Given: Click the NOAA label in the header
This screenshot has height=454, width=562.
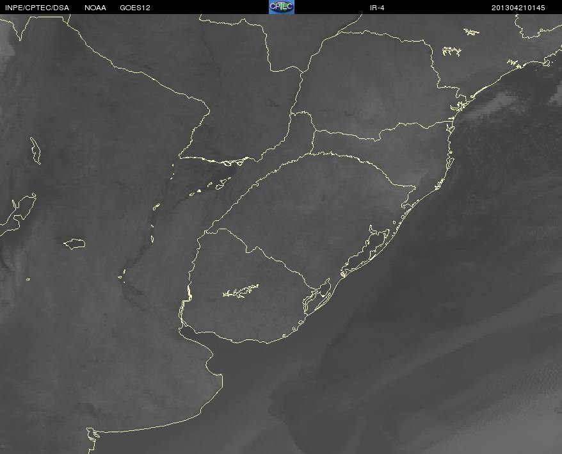Looking at the screenshot, I should [95, 8].
